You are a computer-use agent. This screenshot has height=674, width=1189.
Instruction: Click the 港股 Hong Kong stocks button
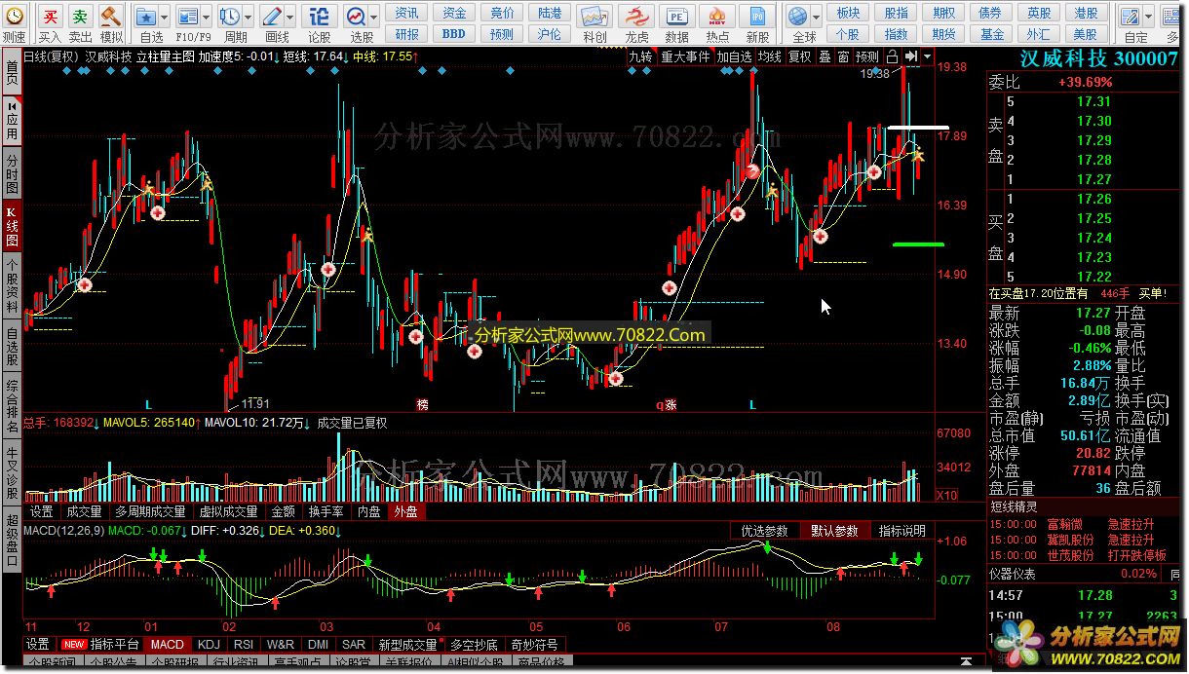1086,13
